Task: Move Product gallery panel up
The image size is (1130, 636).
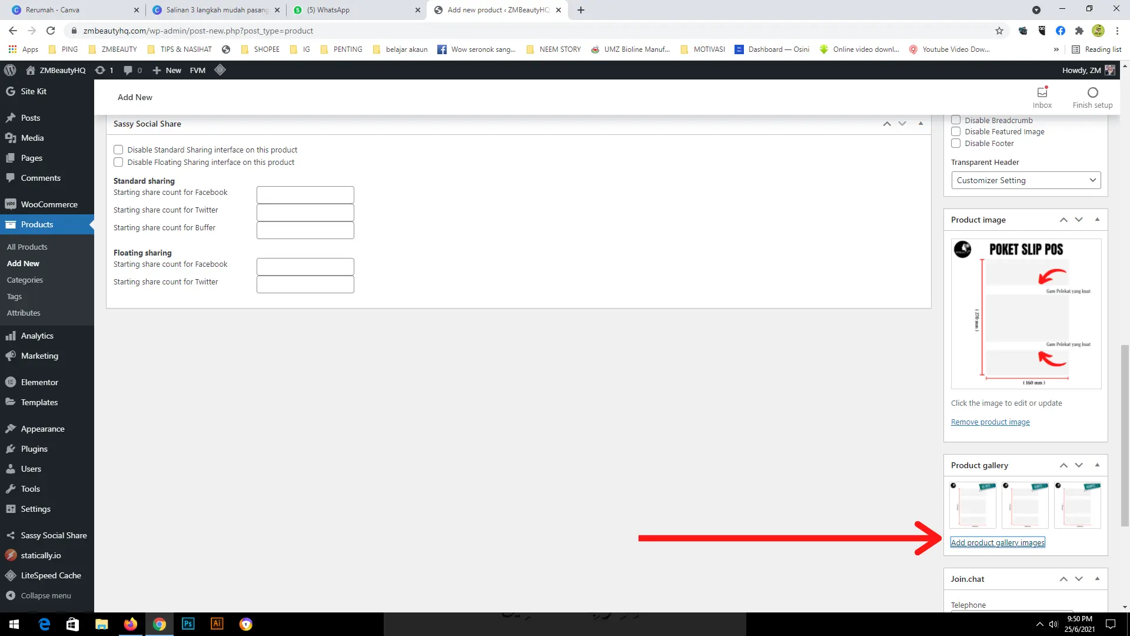Action: (1063, 465)
